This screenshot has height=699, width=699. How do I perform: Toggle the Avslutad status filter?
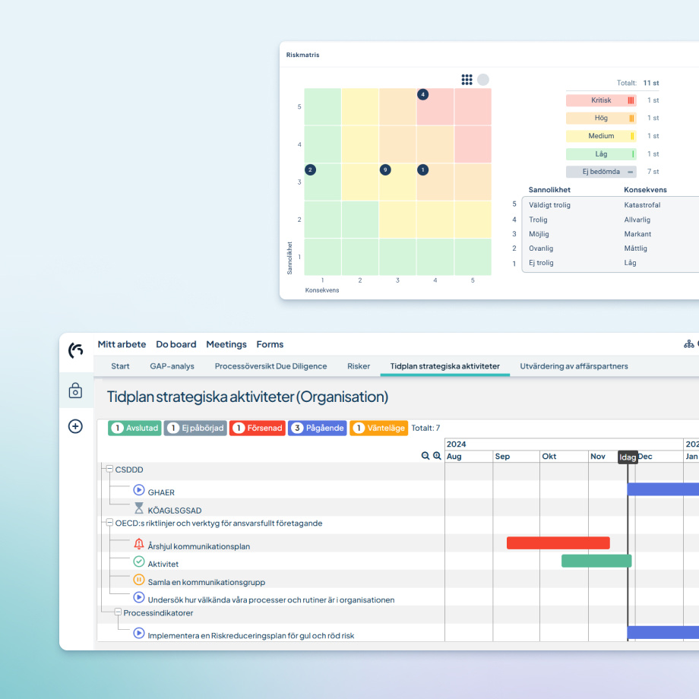134,428
